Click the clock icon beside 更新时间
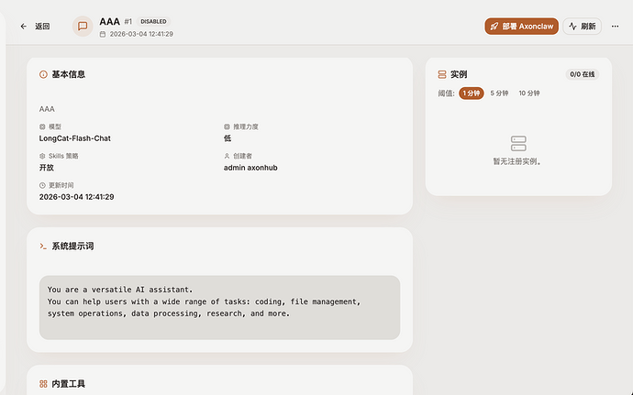 click(x=42, y=185)
